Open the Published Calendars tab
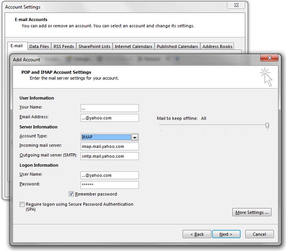This screenshot has width=286, height=251. 177,46
